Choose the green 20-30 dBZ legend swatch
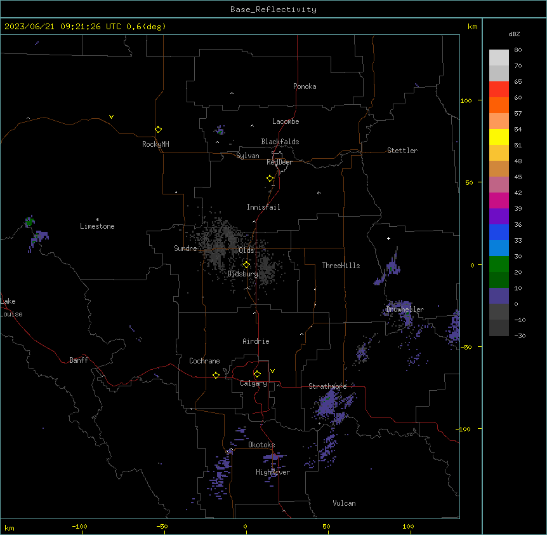This screenshot has height=535, width=547. pyautogui.click(x=499, y=264)
